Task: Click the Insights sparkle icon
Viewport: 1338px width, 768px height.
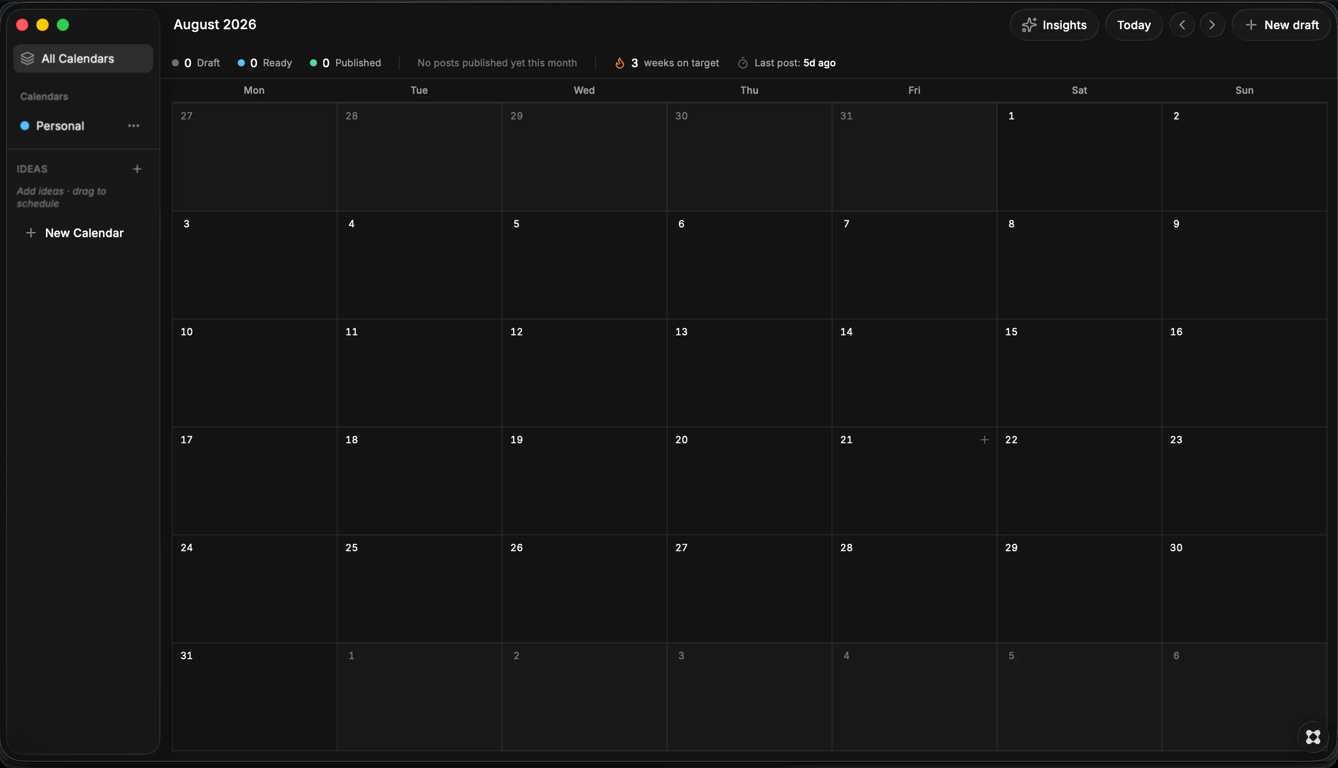Action: tap(1029, 25)
